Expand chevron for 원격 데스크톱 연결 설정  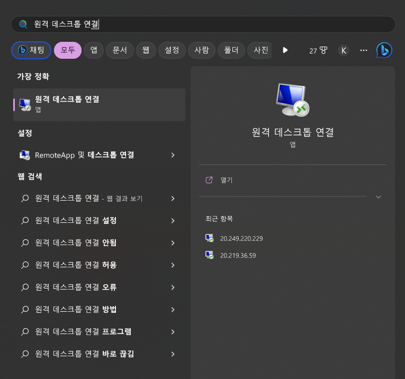click(173, 221)
